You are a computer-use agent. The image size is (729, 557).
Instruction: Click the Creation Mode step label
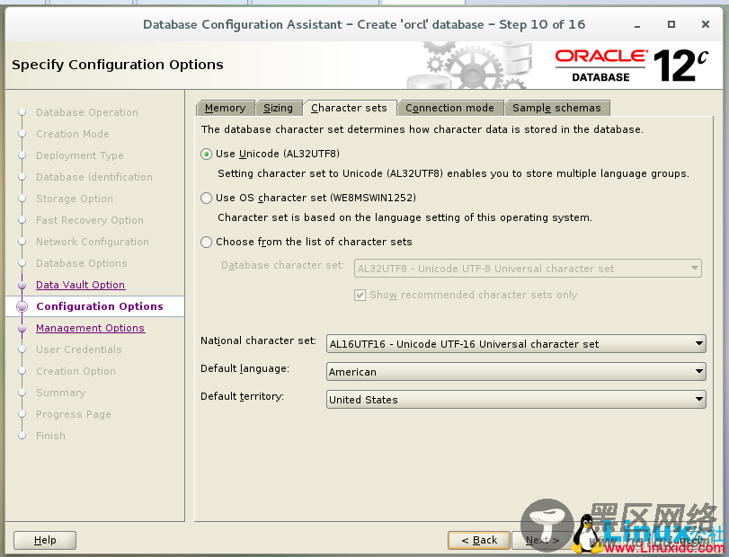[x=73, y=134]
